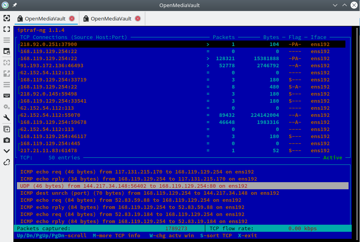Click the Bytes column header
This screenshot has width=360, height=242.
tap(271, 37)
